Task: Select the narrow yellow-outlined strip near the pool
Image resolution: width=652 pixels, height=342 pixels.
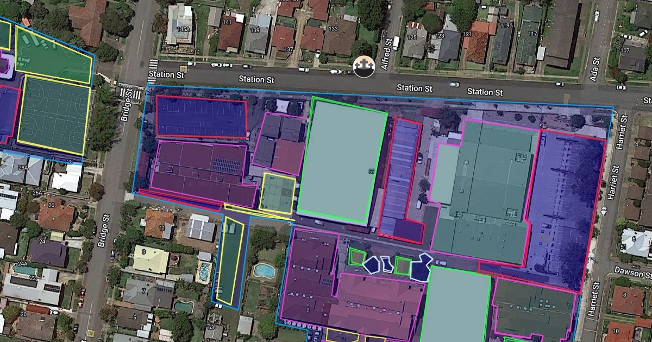Action: [229, 259]
